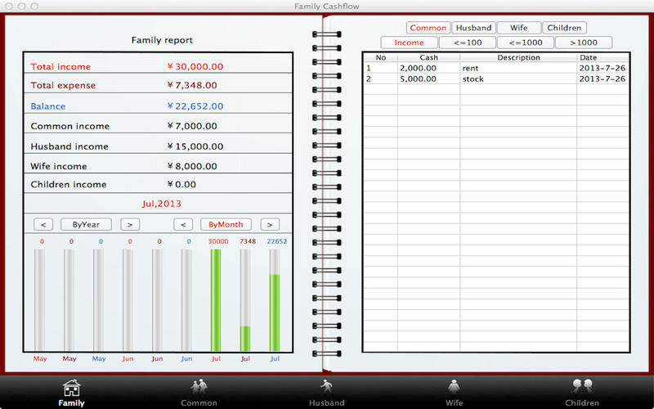Screen dimensions: 654x409
Task: Click the Total expense value ¥7,348.00
Action: pyautogui.click(x=192, y=85)
